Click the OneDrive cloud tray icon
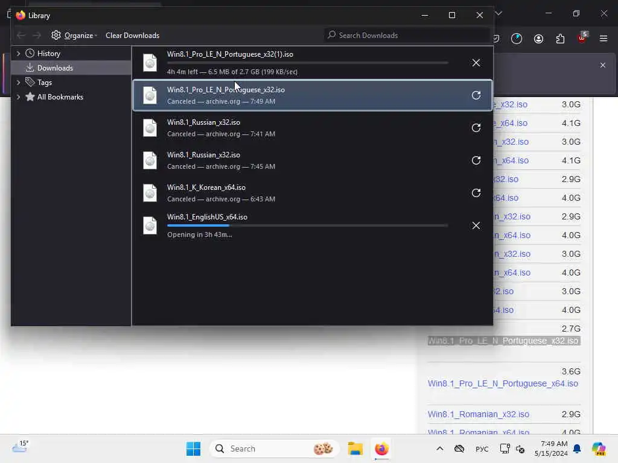The image size is (618, 463). 459,449
